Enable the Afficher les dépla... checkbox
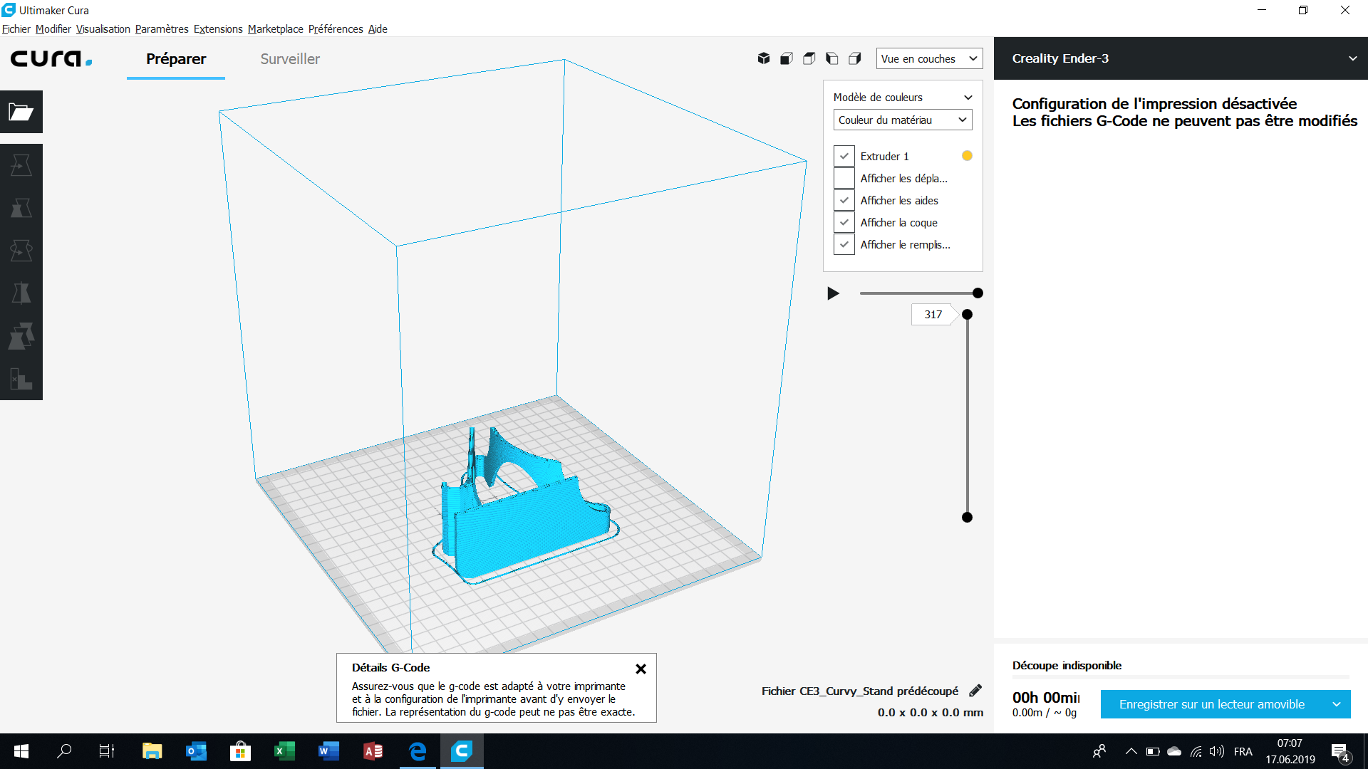Screen dimensions: 1368x769 [844, 178]
